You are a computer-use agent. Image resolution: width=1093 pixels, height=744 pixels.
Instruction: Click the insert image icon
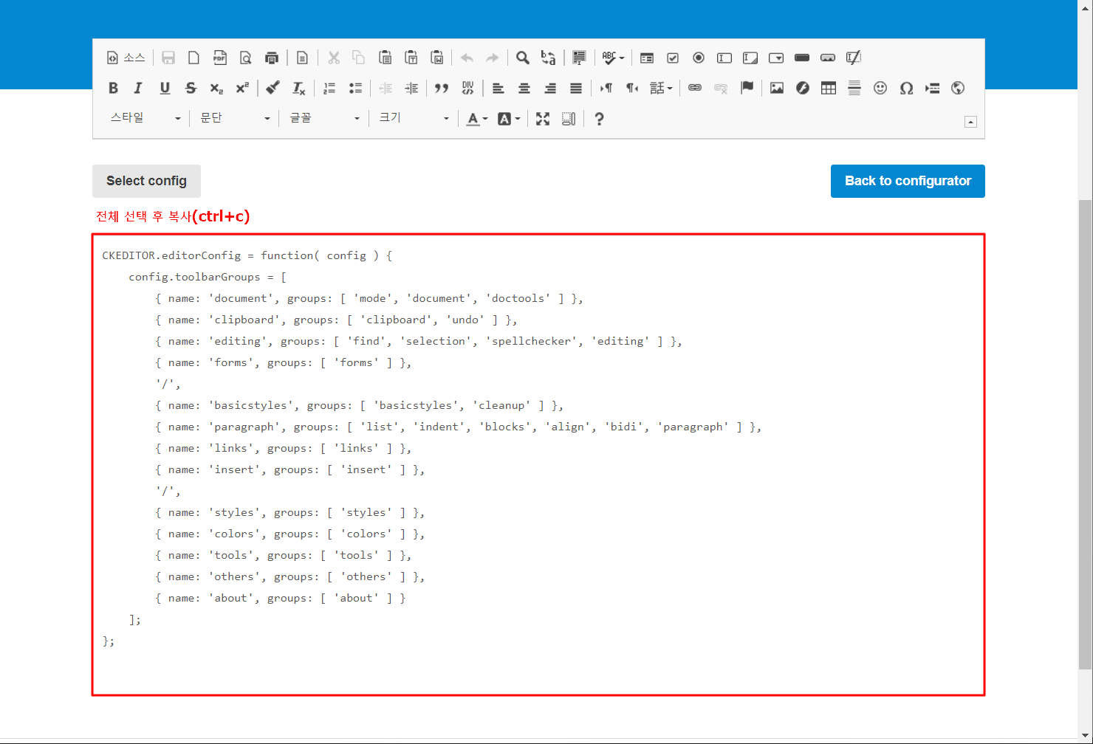[x=777, y=88]
